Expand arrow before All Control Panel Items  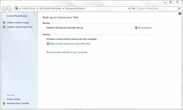[37, 8]
